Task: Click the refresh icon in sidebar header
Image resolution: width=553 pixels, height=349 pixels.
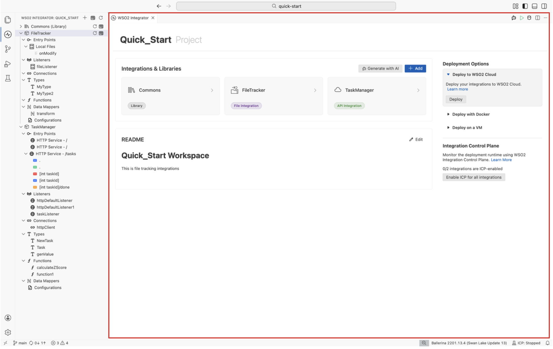Action: tap(101, 18)
